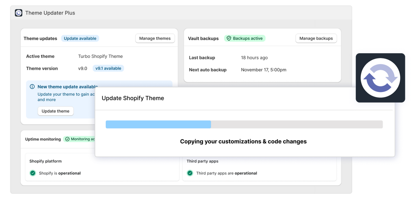416x200 pixels.
Task: Click the Update Shopify Theme dialog title
Action: [x=133, y=98]
